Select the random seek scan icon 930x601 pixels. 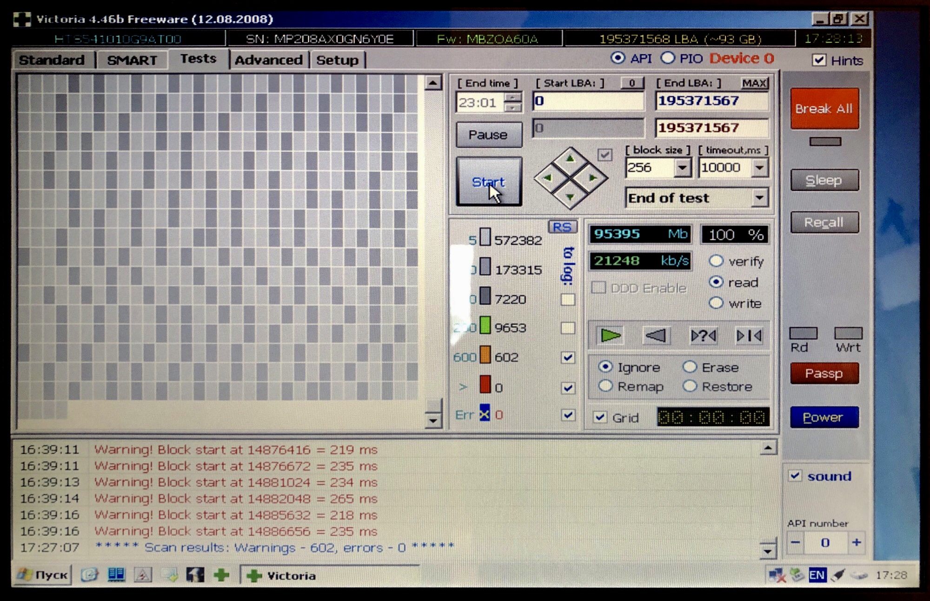point(703,335)
